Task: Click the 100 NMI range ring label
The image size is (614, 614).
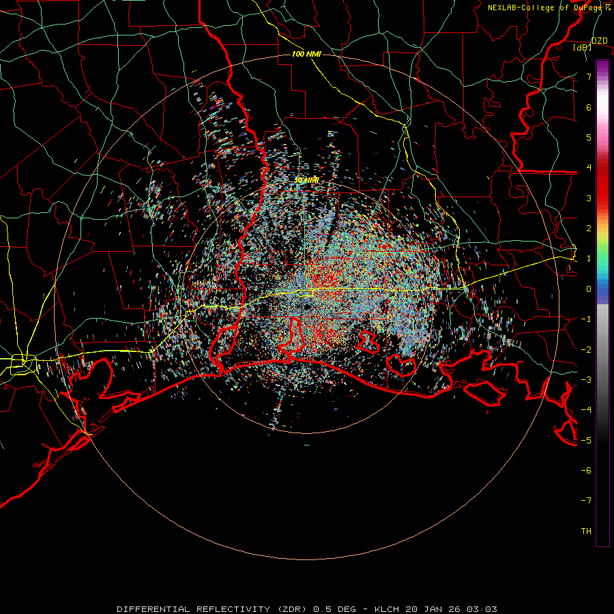Action: [306, 54]
